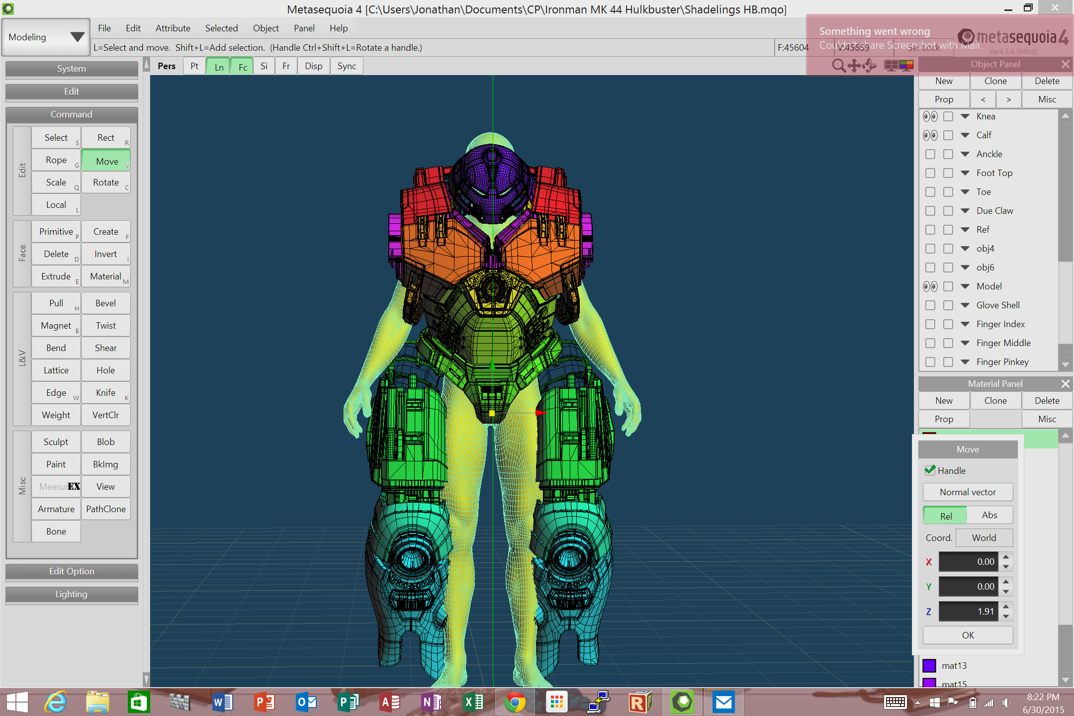Click the colored layout monitor icon

(x=906, y=65)
